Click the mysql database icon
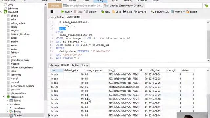 coord(8,78)
